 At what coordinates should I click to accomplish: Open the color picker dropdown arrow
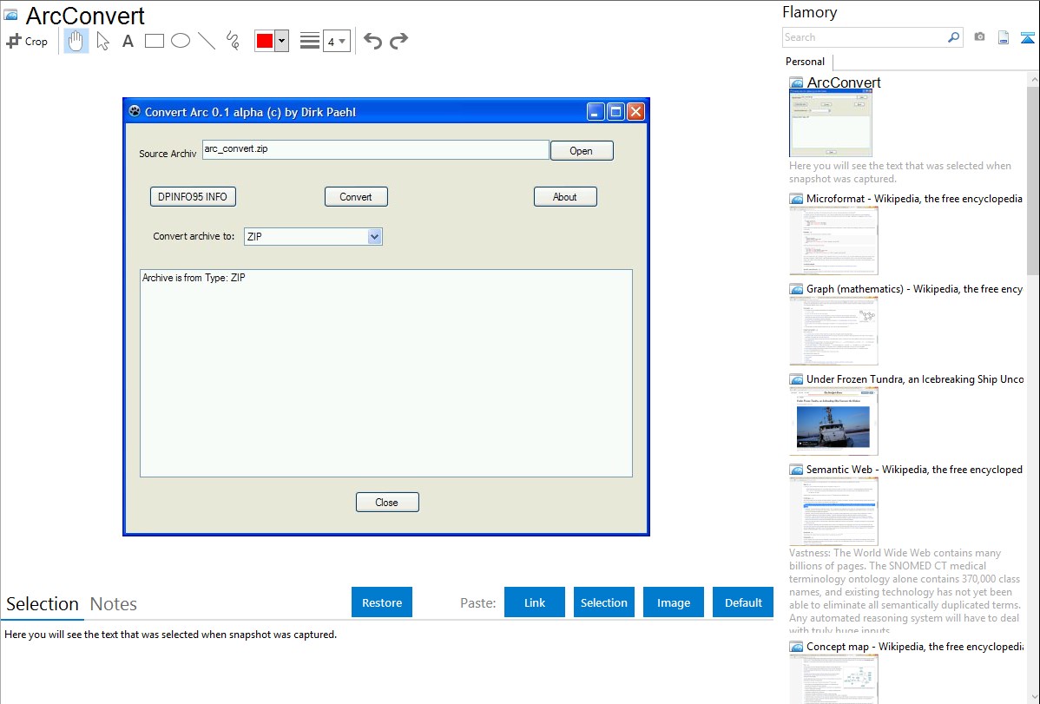[x=281, y=41]
